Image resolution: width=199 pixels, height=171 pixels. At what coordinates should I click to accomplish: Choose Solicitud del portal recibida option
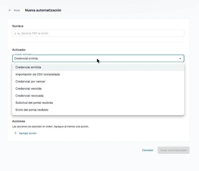coord(98,103)
